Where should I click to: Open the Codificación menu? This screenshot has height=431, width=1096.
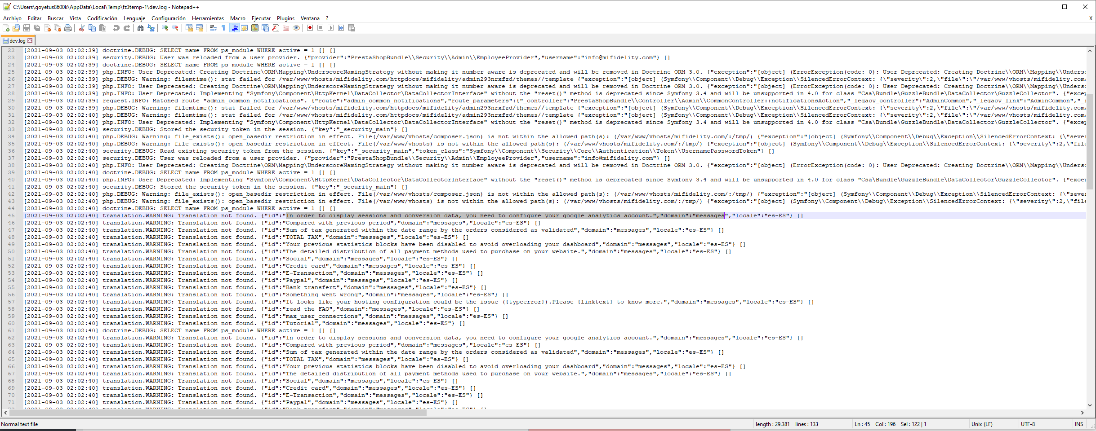tap(102, 18)
